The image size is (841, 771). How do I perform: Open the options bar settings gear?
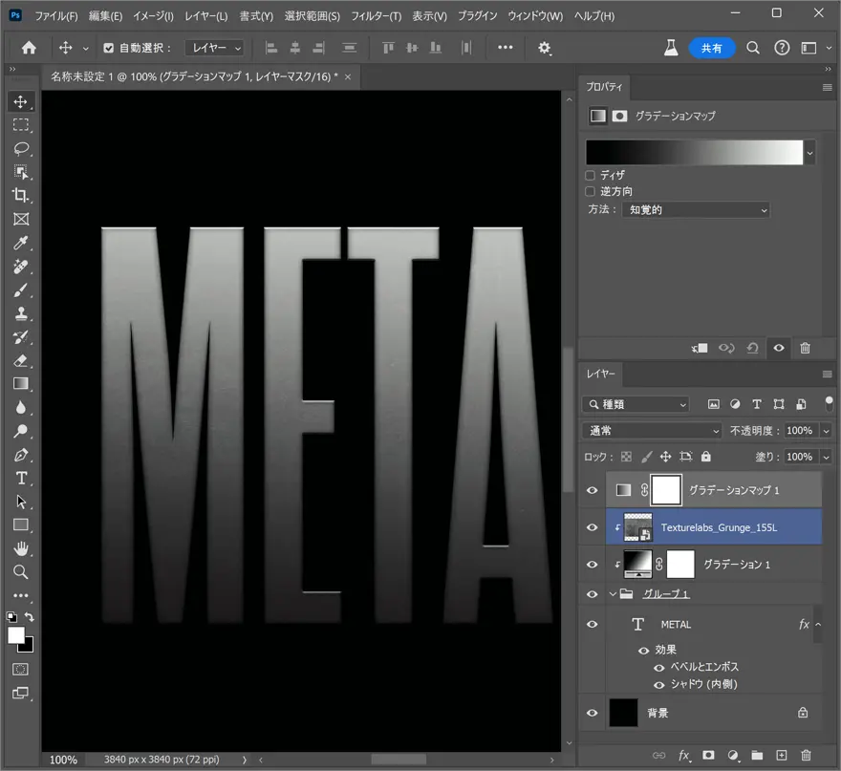[x=545, y=48]
